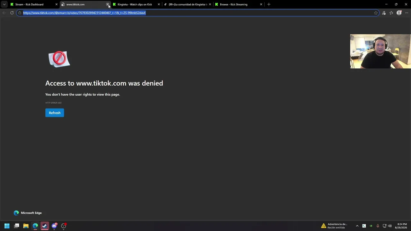The width and height of the screenshot is (411, 231).
Task: Minimize the Edge browser window
Action: pos(386,4)
